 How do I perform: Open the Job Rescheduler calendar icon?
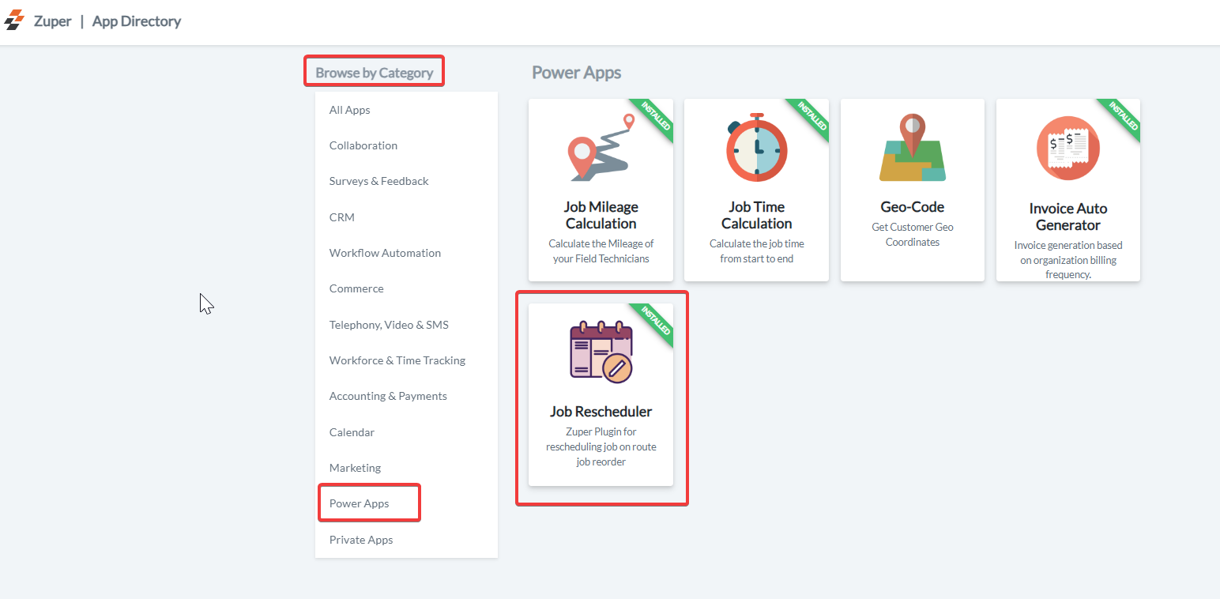pyautogui.click(x=601, y=352)
